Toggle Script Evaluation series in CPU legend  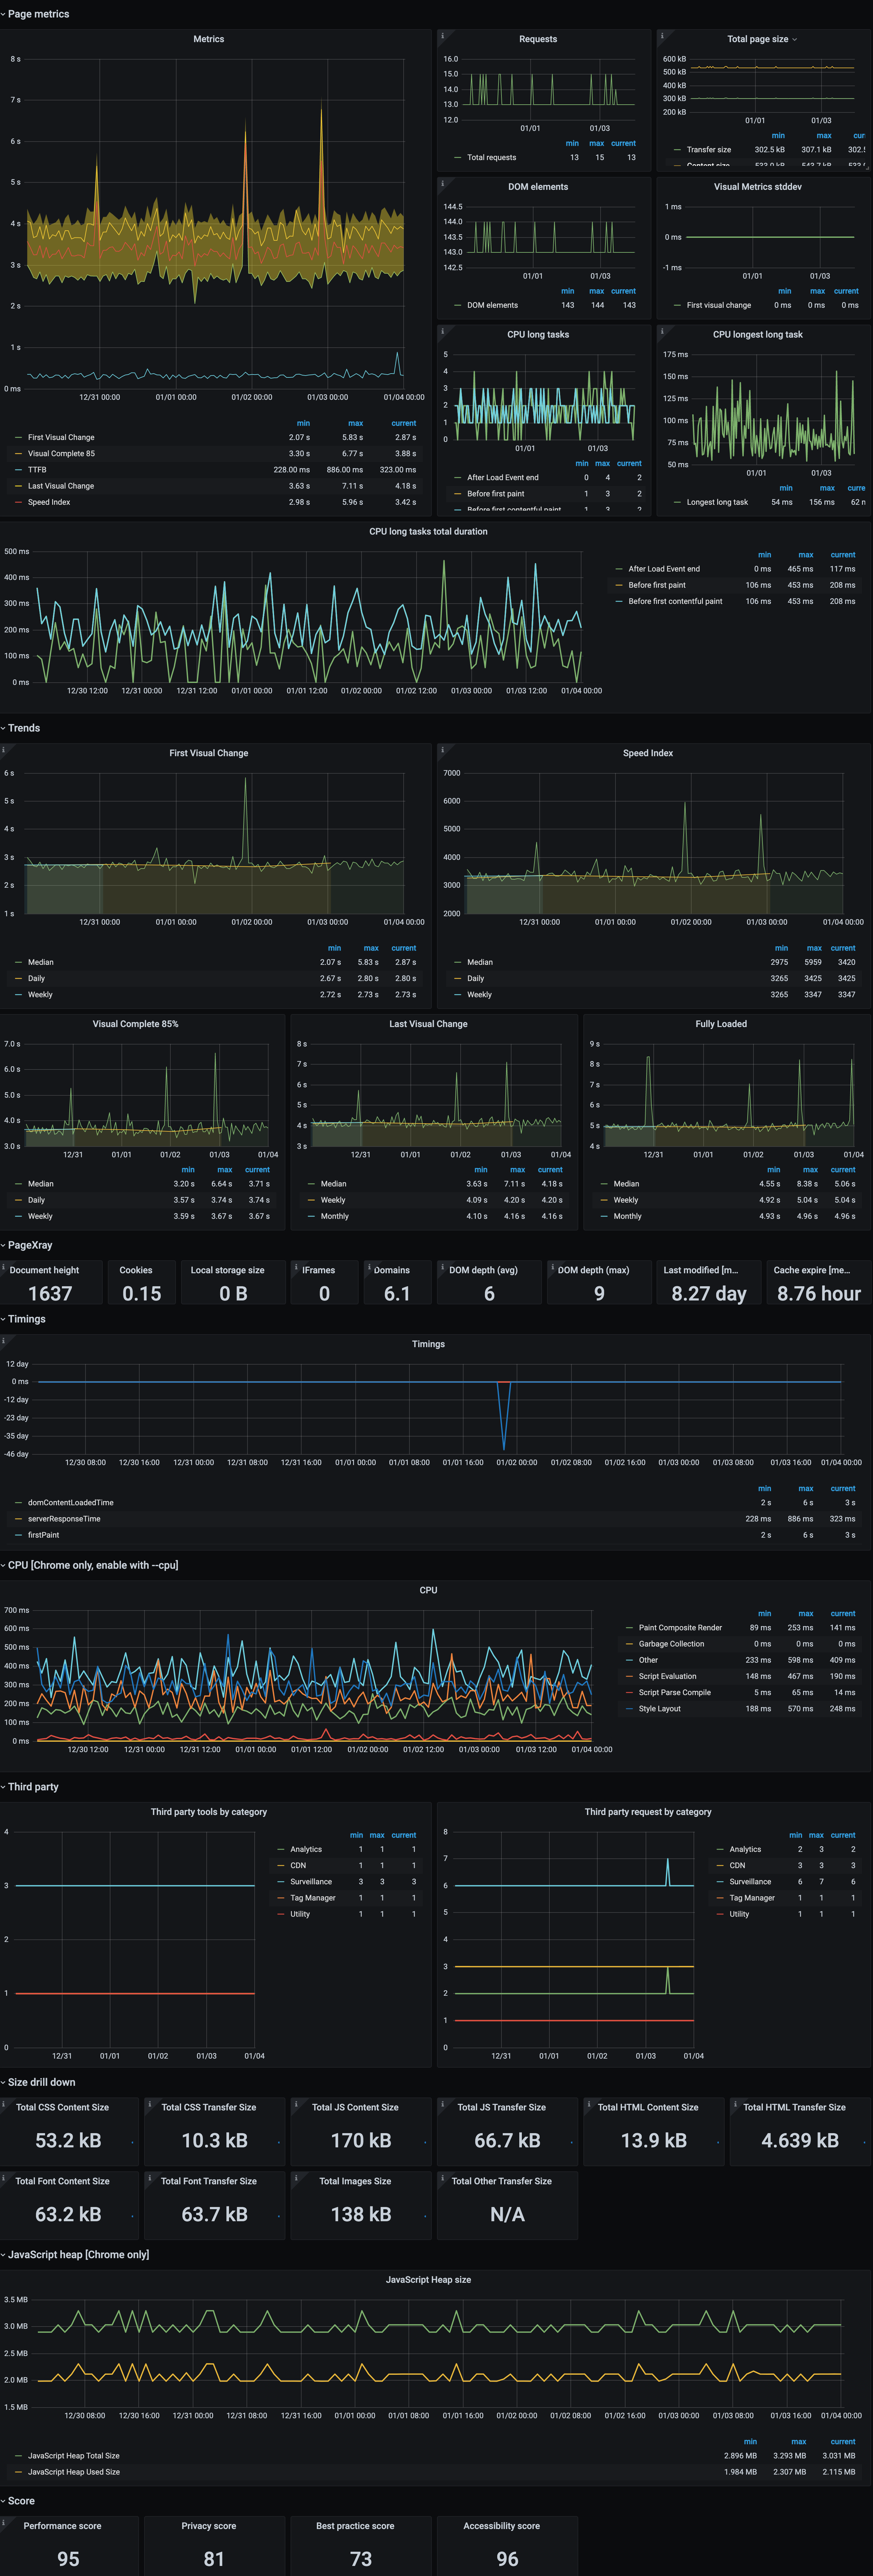(667, 1676)
